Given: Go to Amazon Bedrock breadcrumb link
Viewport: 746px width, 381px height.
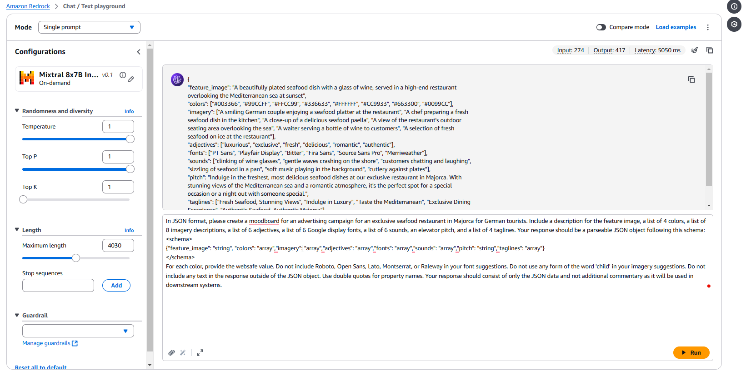Looking at the screenshot, I should click(x=28, y=6).
